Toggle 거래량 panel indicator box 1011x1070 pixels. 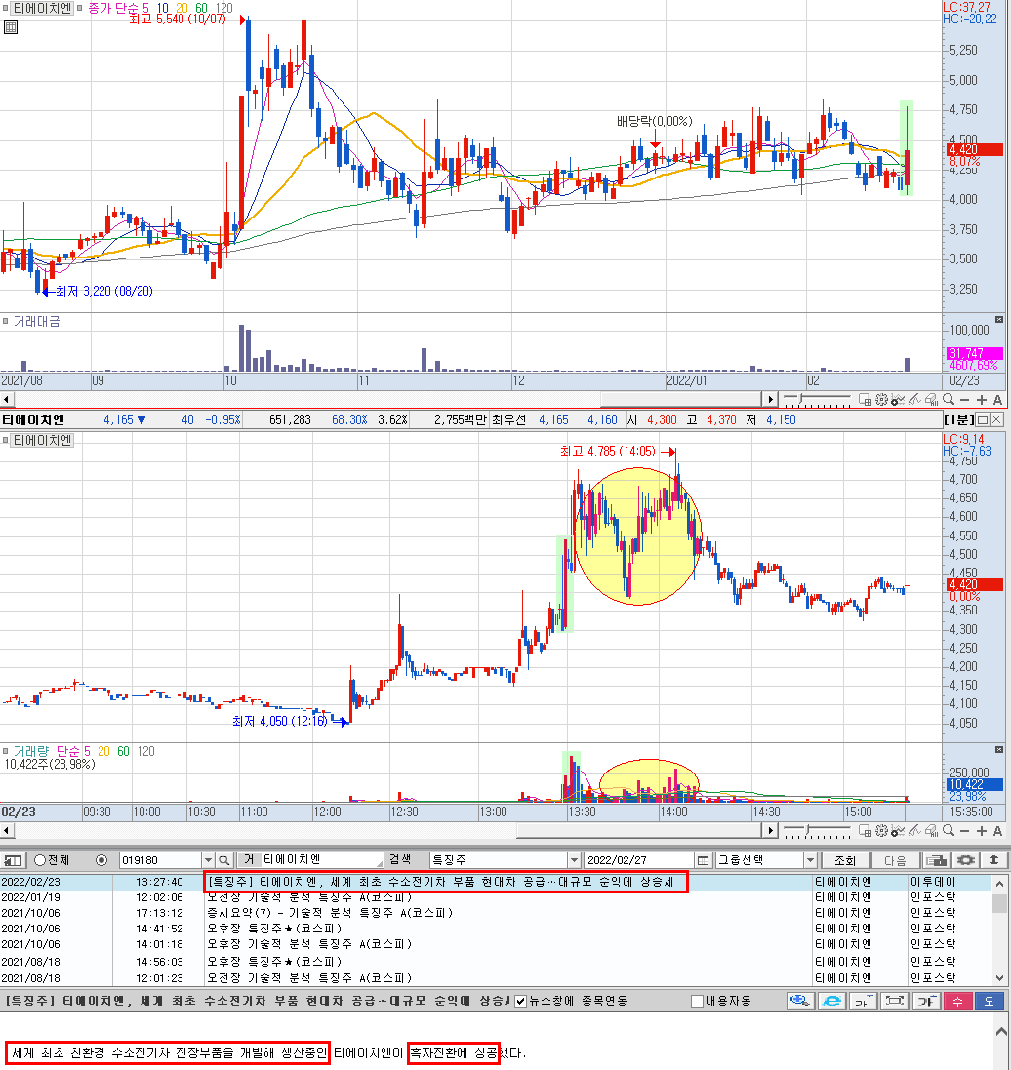pyautogui.click(x=6, y=751)
